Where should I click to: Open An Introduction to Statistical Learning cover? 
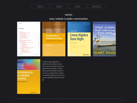[29, 76]
